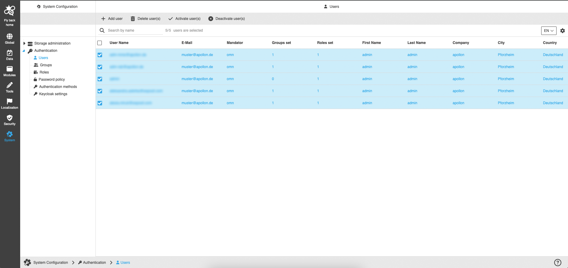
Task: Open the Localization flag icon
Action: (10, 102)
